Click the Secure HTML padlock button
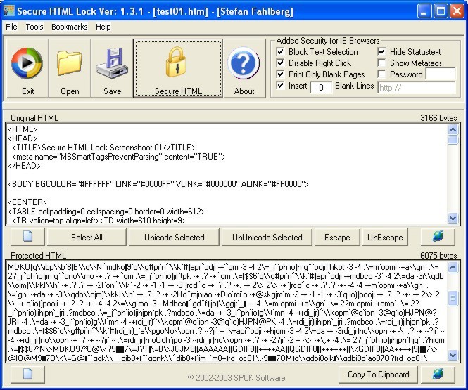 tap(178, 68)
